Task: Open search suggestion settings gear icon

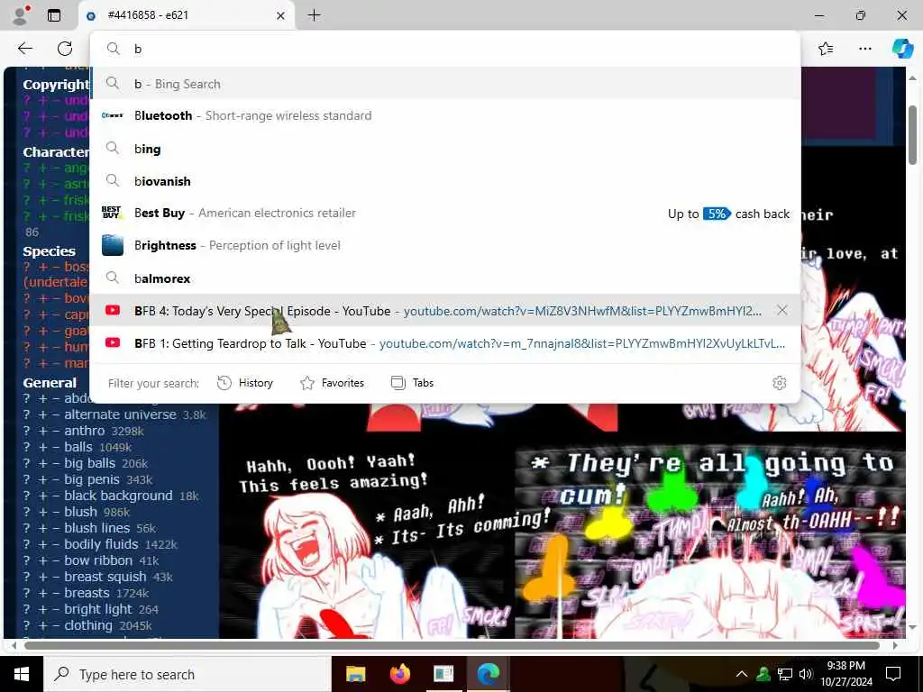Action: point(780,383)
